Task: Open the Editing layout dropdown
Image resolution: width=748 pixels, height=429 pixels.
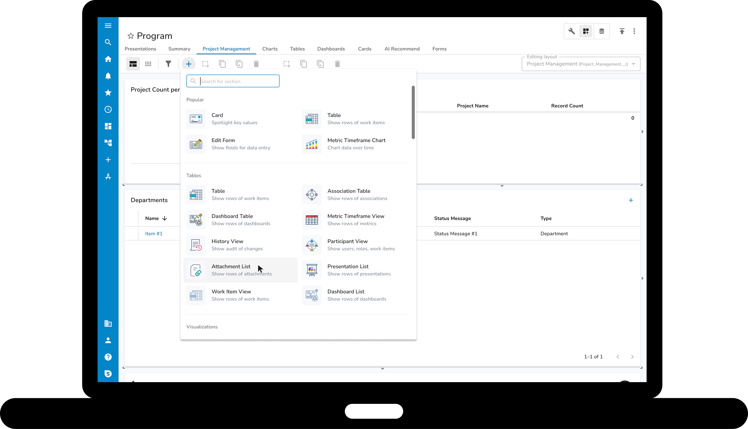Action: tap(581, 64)
